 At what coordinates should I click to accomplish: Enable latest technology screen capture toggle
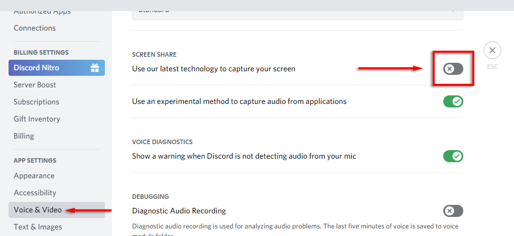(x=453, y=69)
